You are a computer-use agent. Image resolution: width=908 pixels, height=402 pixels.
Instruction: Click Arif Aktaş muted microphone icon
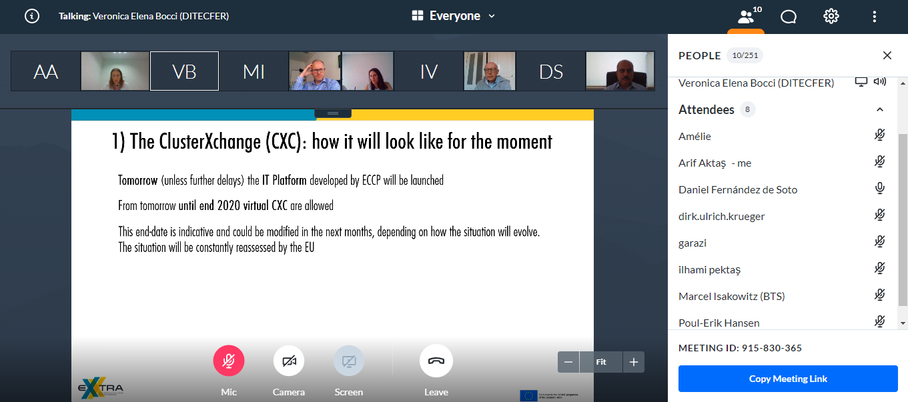pyautogui.click(x=879, y=163)
